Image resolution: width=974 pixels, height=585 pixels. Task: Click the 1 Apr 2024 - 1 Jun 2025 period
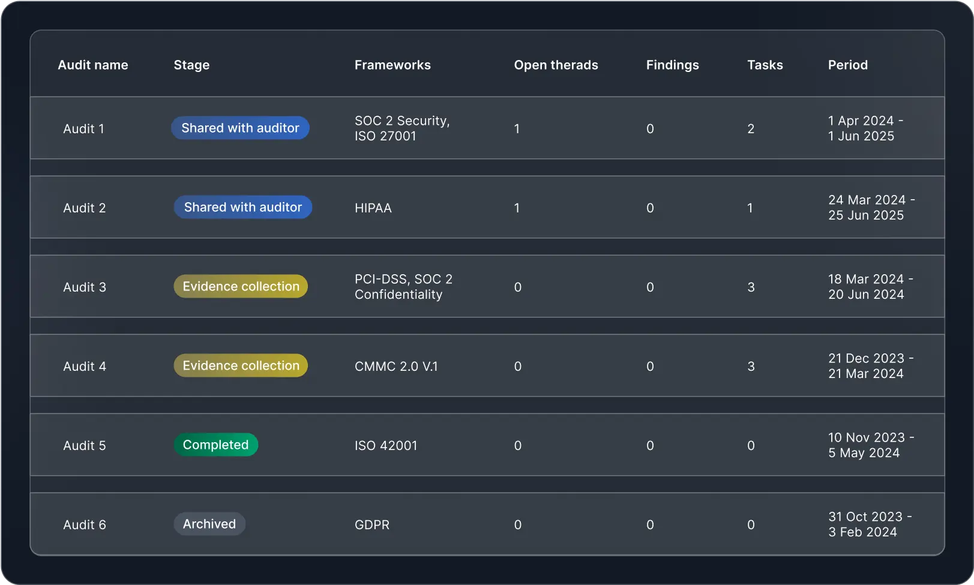[x=865, y=128]
